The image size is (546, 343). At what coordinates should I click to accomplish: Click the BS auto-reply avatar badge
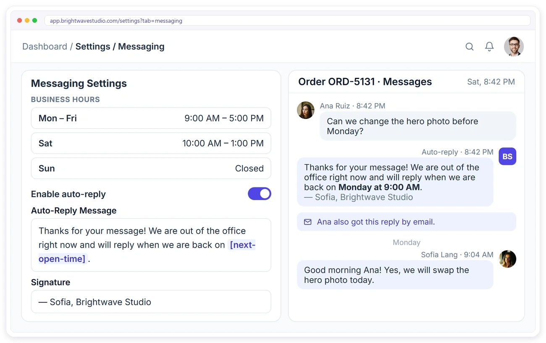coord(507,156)
